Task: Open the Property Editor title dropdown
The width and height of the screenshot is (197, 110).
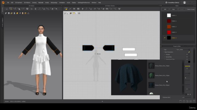Action: click(x=185, y=46)
